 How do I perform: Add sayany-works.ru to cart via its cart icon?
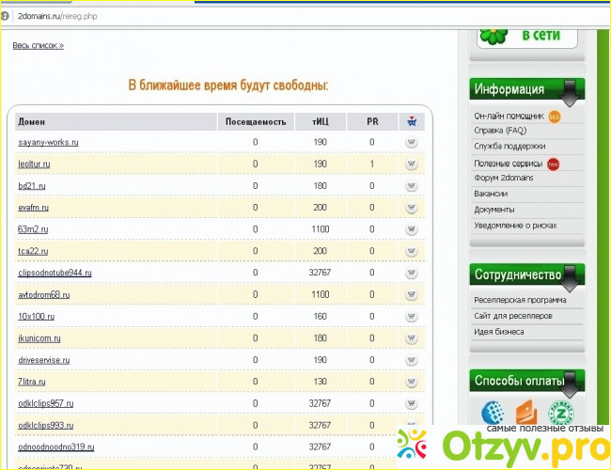point(411,142)
